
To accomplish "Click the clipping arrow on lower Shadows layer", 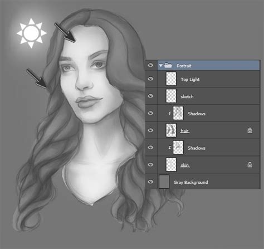I will (x=170, y=148).
